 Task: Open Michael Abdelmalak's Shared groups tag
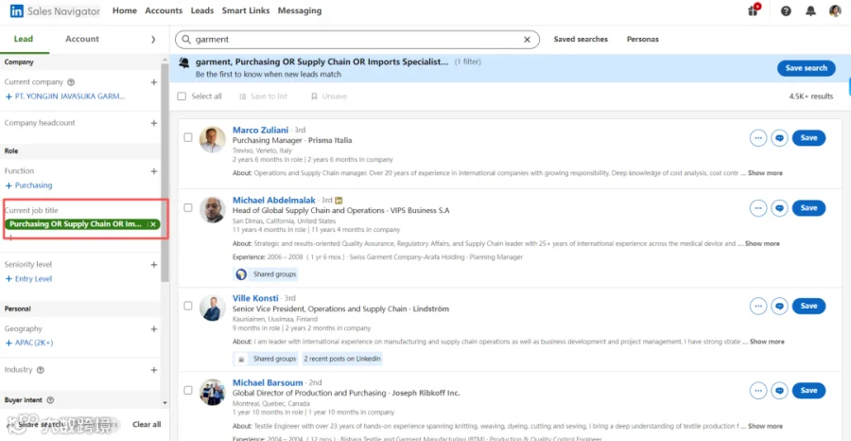[x=266, y=274]
